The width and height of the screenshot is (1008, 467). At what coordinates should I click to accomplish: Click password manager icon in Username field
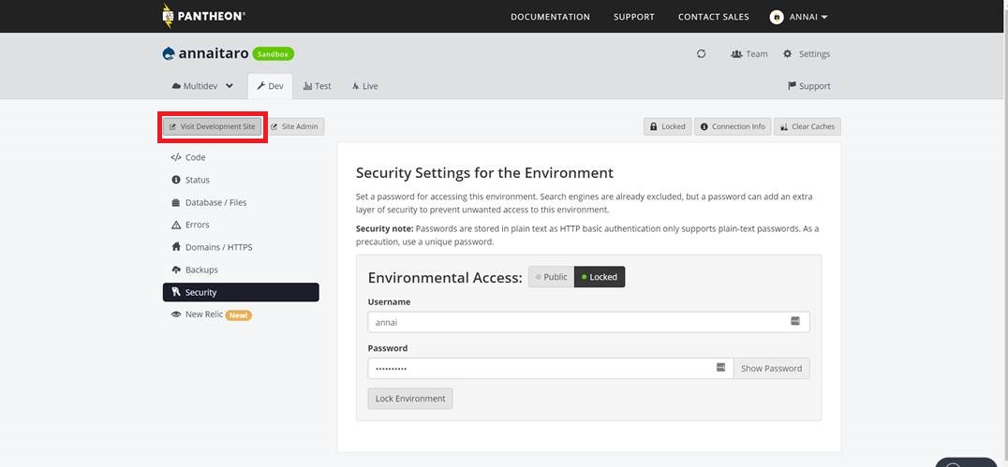tap(795, 321)
